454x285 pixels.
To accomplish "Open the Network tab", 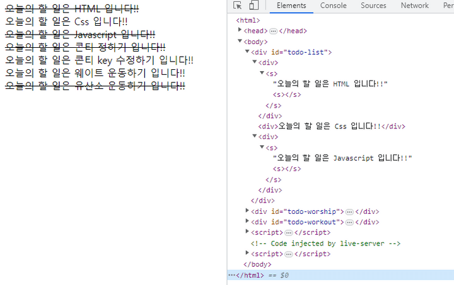I will 414,6.
